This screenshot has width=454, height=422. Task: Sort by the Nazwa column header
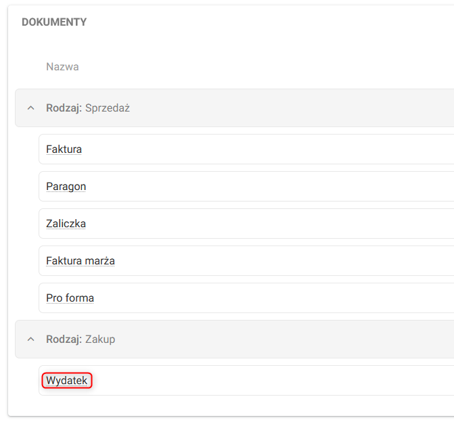(62, 67)
